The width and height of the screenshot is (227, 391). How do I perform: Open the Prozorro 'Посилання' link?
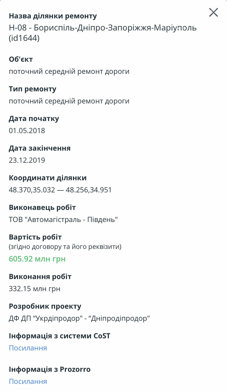28,381
